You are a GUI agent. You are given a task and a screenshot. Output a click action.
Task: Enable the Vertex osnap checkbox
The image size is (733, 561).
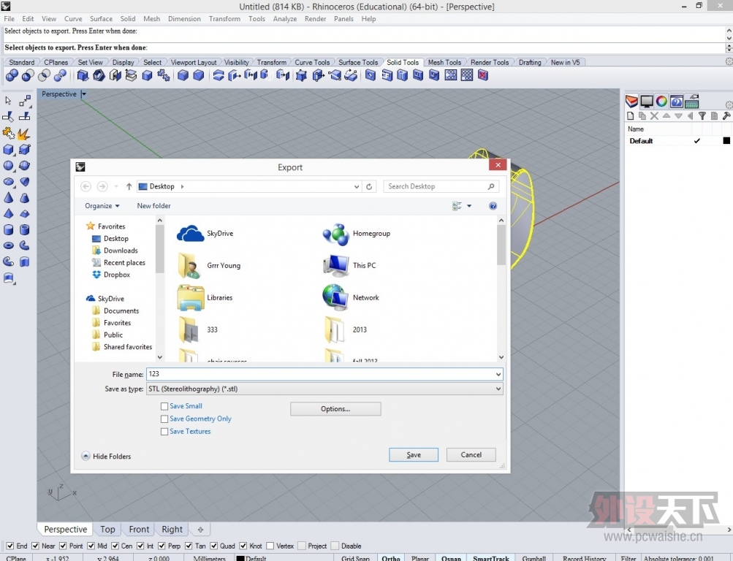[x=270, y=546]
